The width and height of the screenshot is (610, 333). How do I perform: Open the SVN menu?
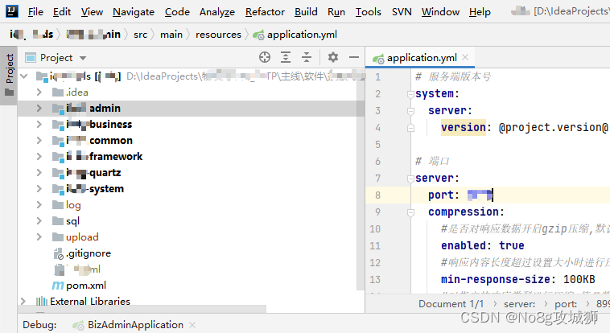click(402, 12)
